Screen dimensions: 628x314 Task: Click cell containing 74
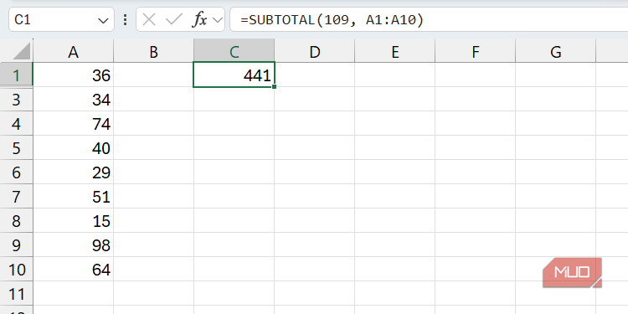tap(74, 124)
